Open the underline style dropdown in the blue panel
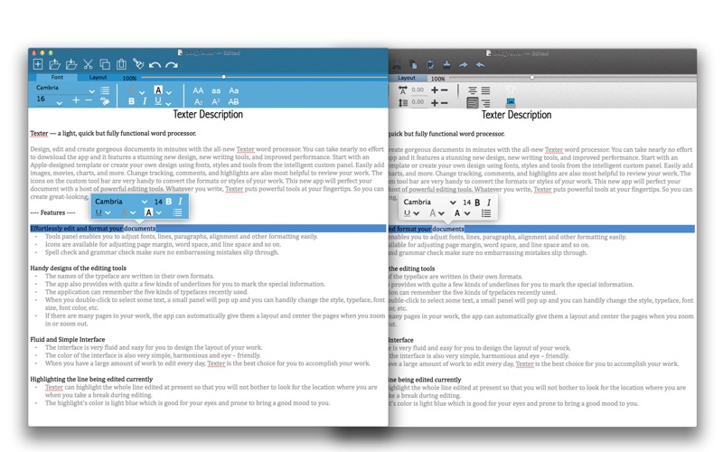This screenshot has height=452, width=723. [x=168, y=104]
